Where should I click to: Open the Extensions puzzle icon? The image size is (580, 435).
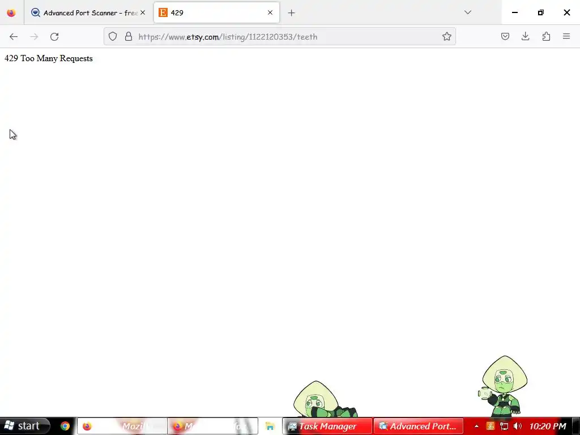pyautogui.click(x=546, y=36)
